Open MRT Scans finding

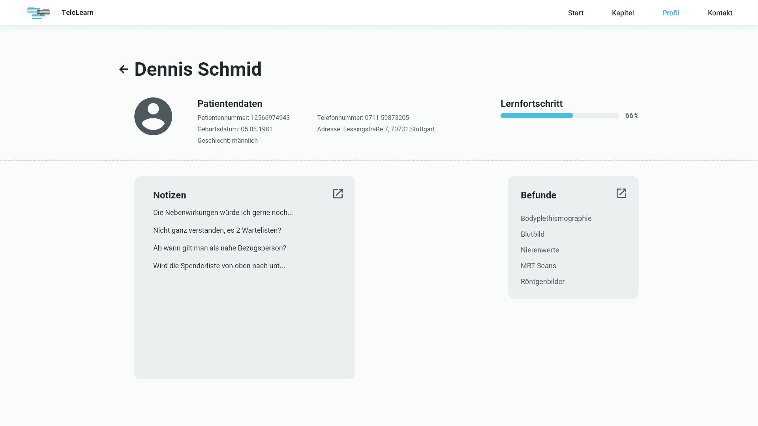click(538, 266)
